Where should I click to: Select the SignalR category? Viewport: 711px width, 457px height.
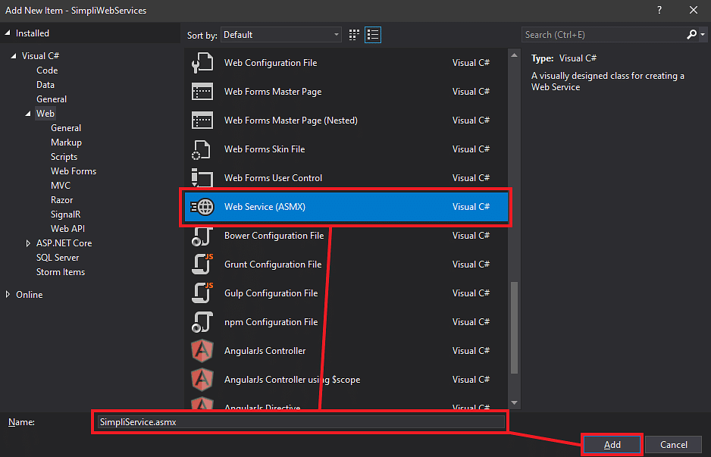point(65,214)
